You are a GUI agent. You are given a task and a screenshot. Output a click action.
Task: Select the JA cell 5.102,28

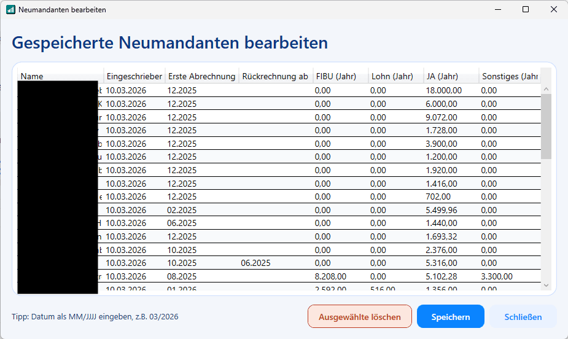[x=451, y=276]
